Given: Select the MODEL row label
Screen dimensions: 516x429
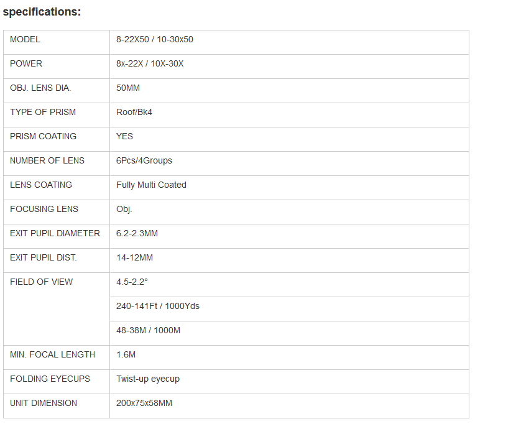Looking at the screenshot, I should point(25,40).
